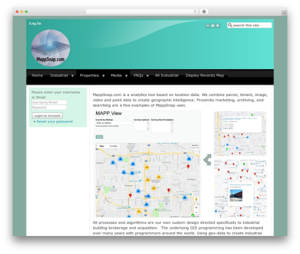Open the Industrial menu item

click(59, 76)
